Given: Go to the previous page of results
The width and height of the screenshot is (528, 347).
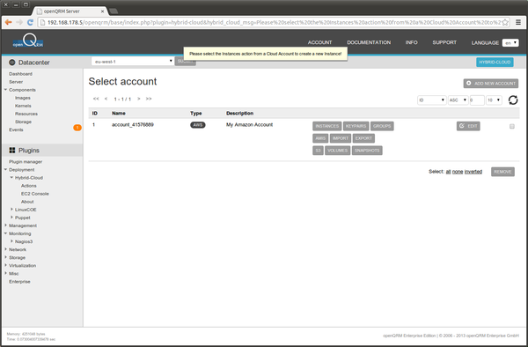Looking at the screenshot, I should pos(106,99).
